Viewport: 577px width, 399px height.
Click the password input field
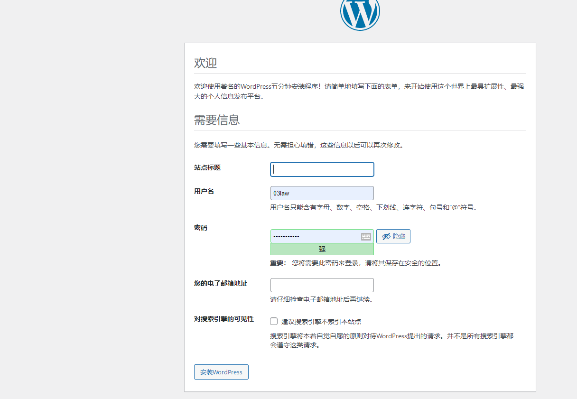[x=322, y=236]
